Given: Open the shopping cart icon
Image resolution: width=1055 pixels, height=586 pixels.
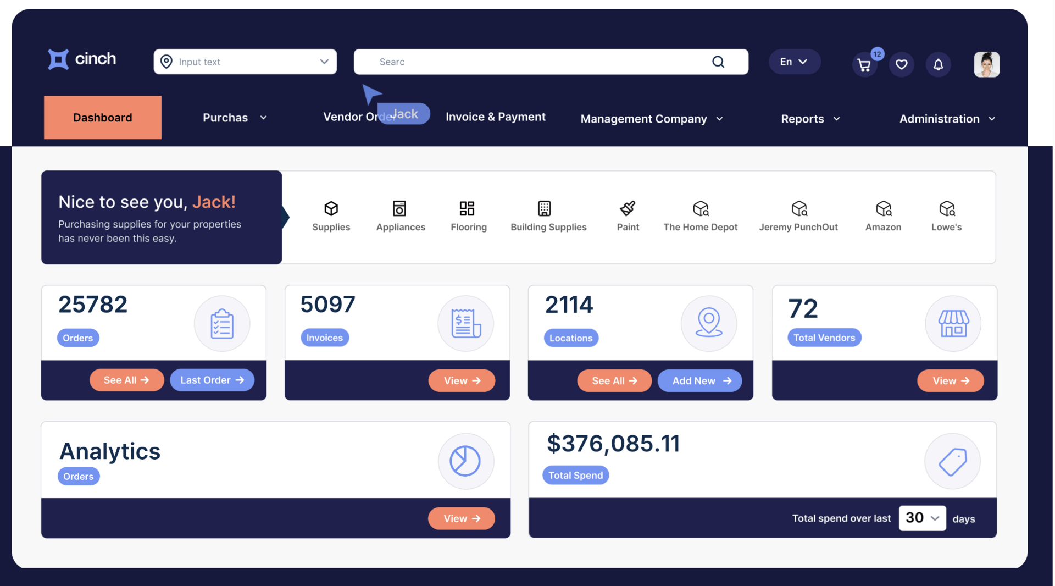Looking at the screenshot, I should click(x=864, y=65).
